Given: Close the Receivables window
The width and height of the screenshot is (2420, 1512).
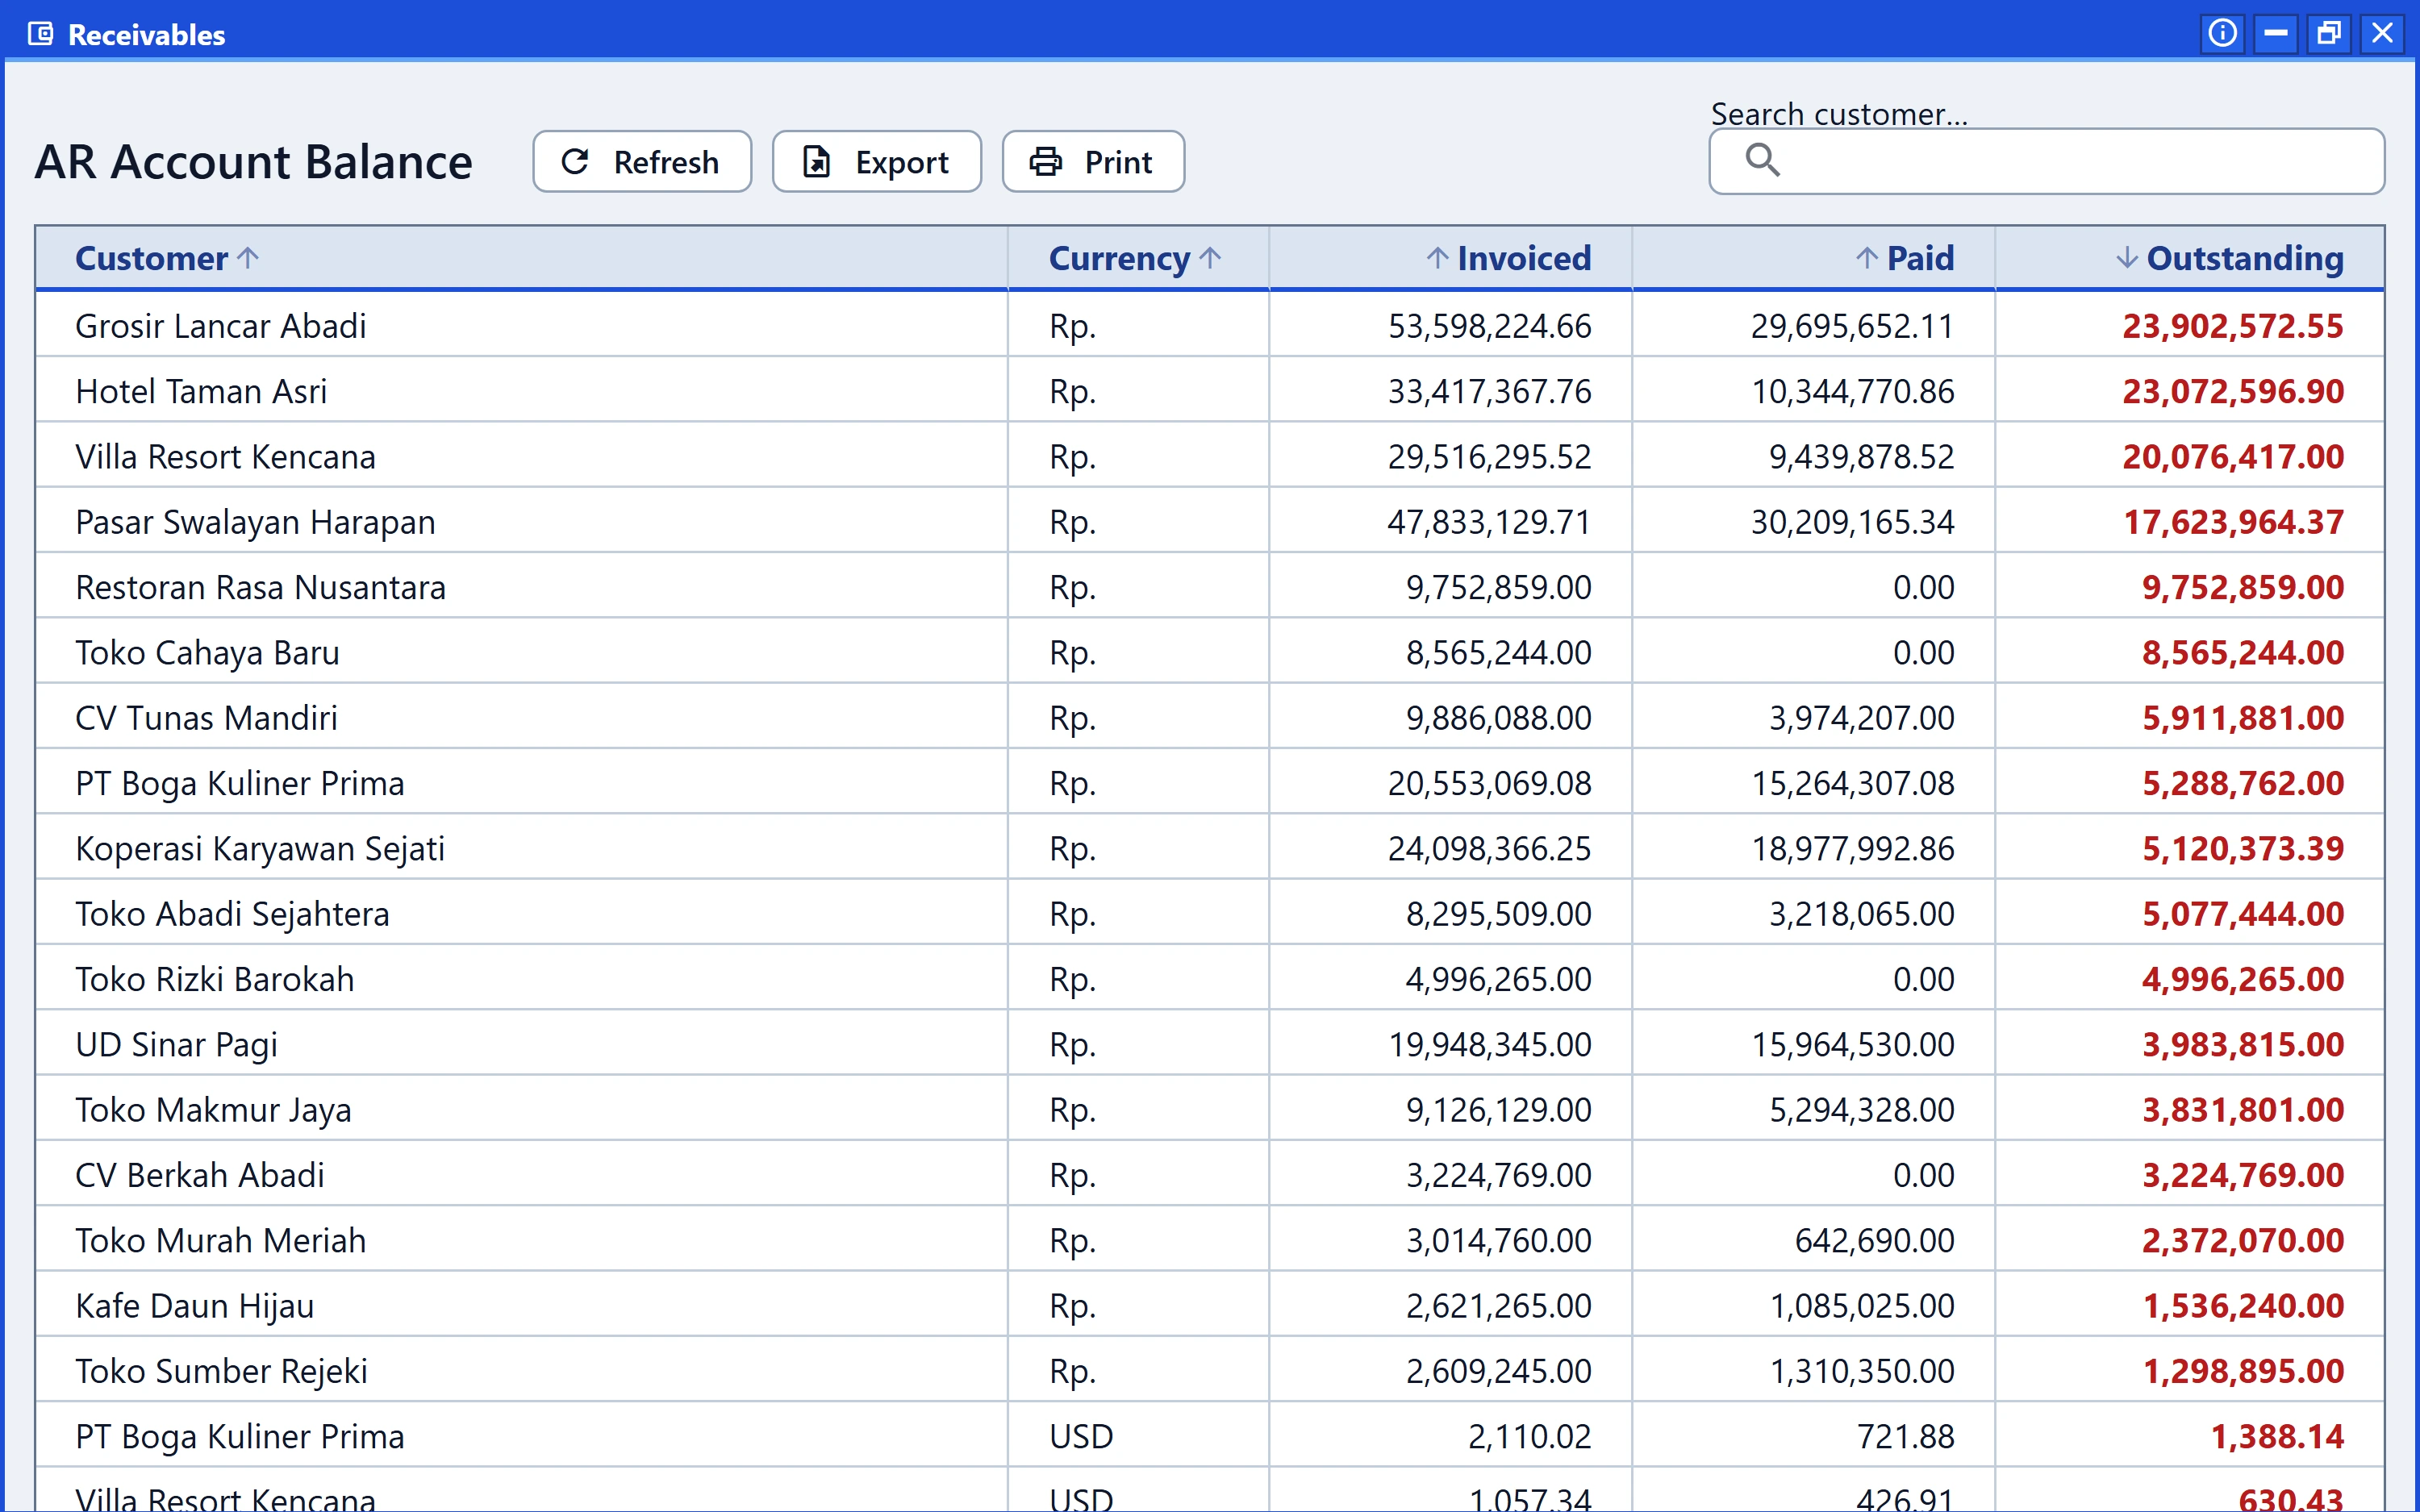Looking at the screenshot, I should (2383, 33).
